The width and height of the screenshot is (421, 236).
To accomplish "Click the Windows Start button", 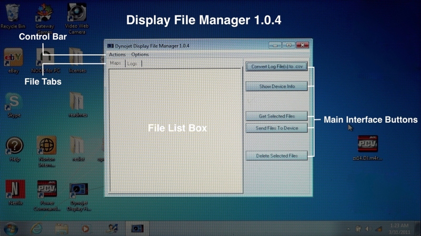I will click(x=11, y=229).
